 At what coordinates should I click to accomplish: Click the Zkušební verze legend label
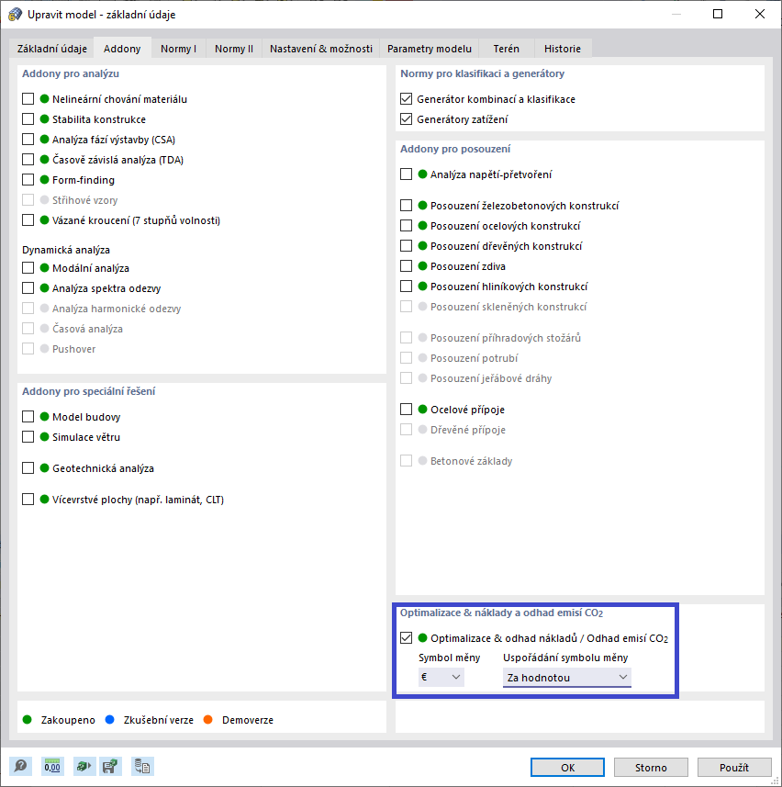coord(159,720)
